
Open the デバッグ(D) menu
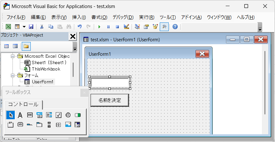click(123, 17)
